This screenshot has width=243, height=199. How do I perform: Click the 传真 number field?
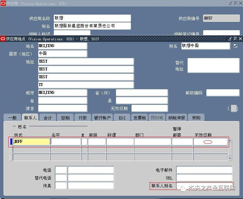point(91,185)
